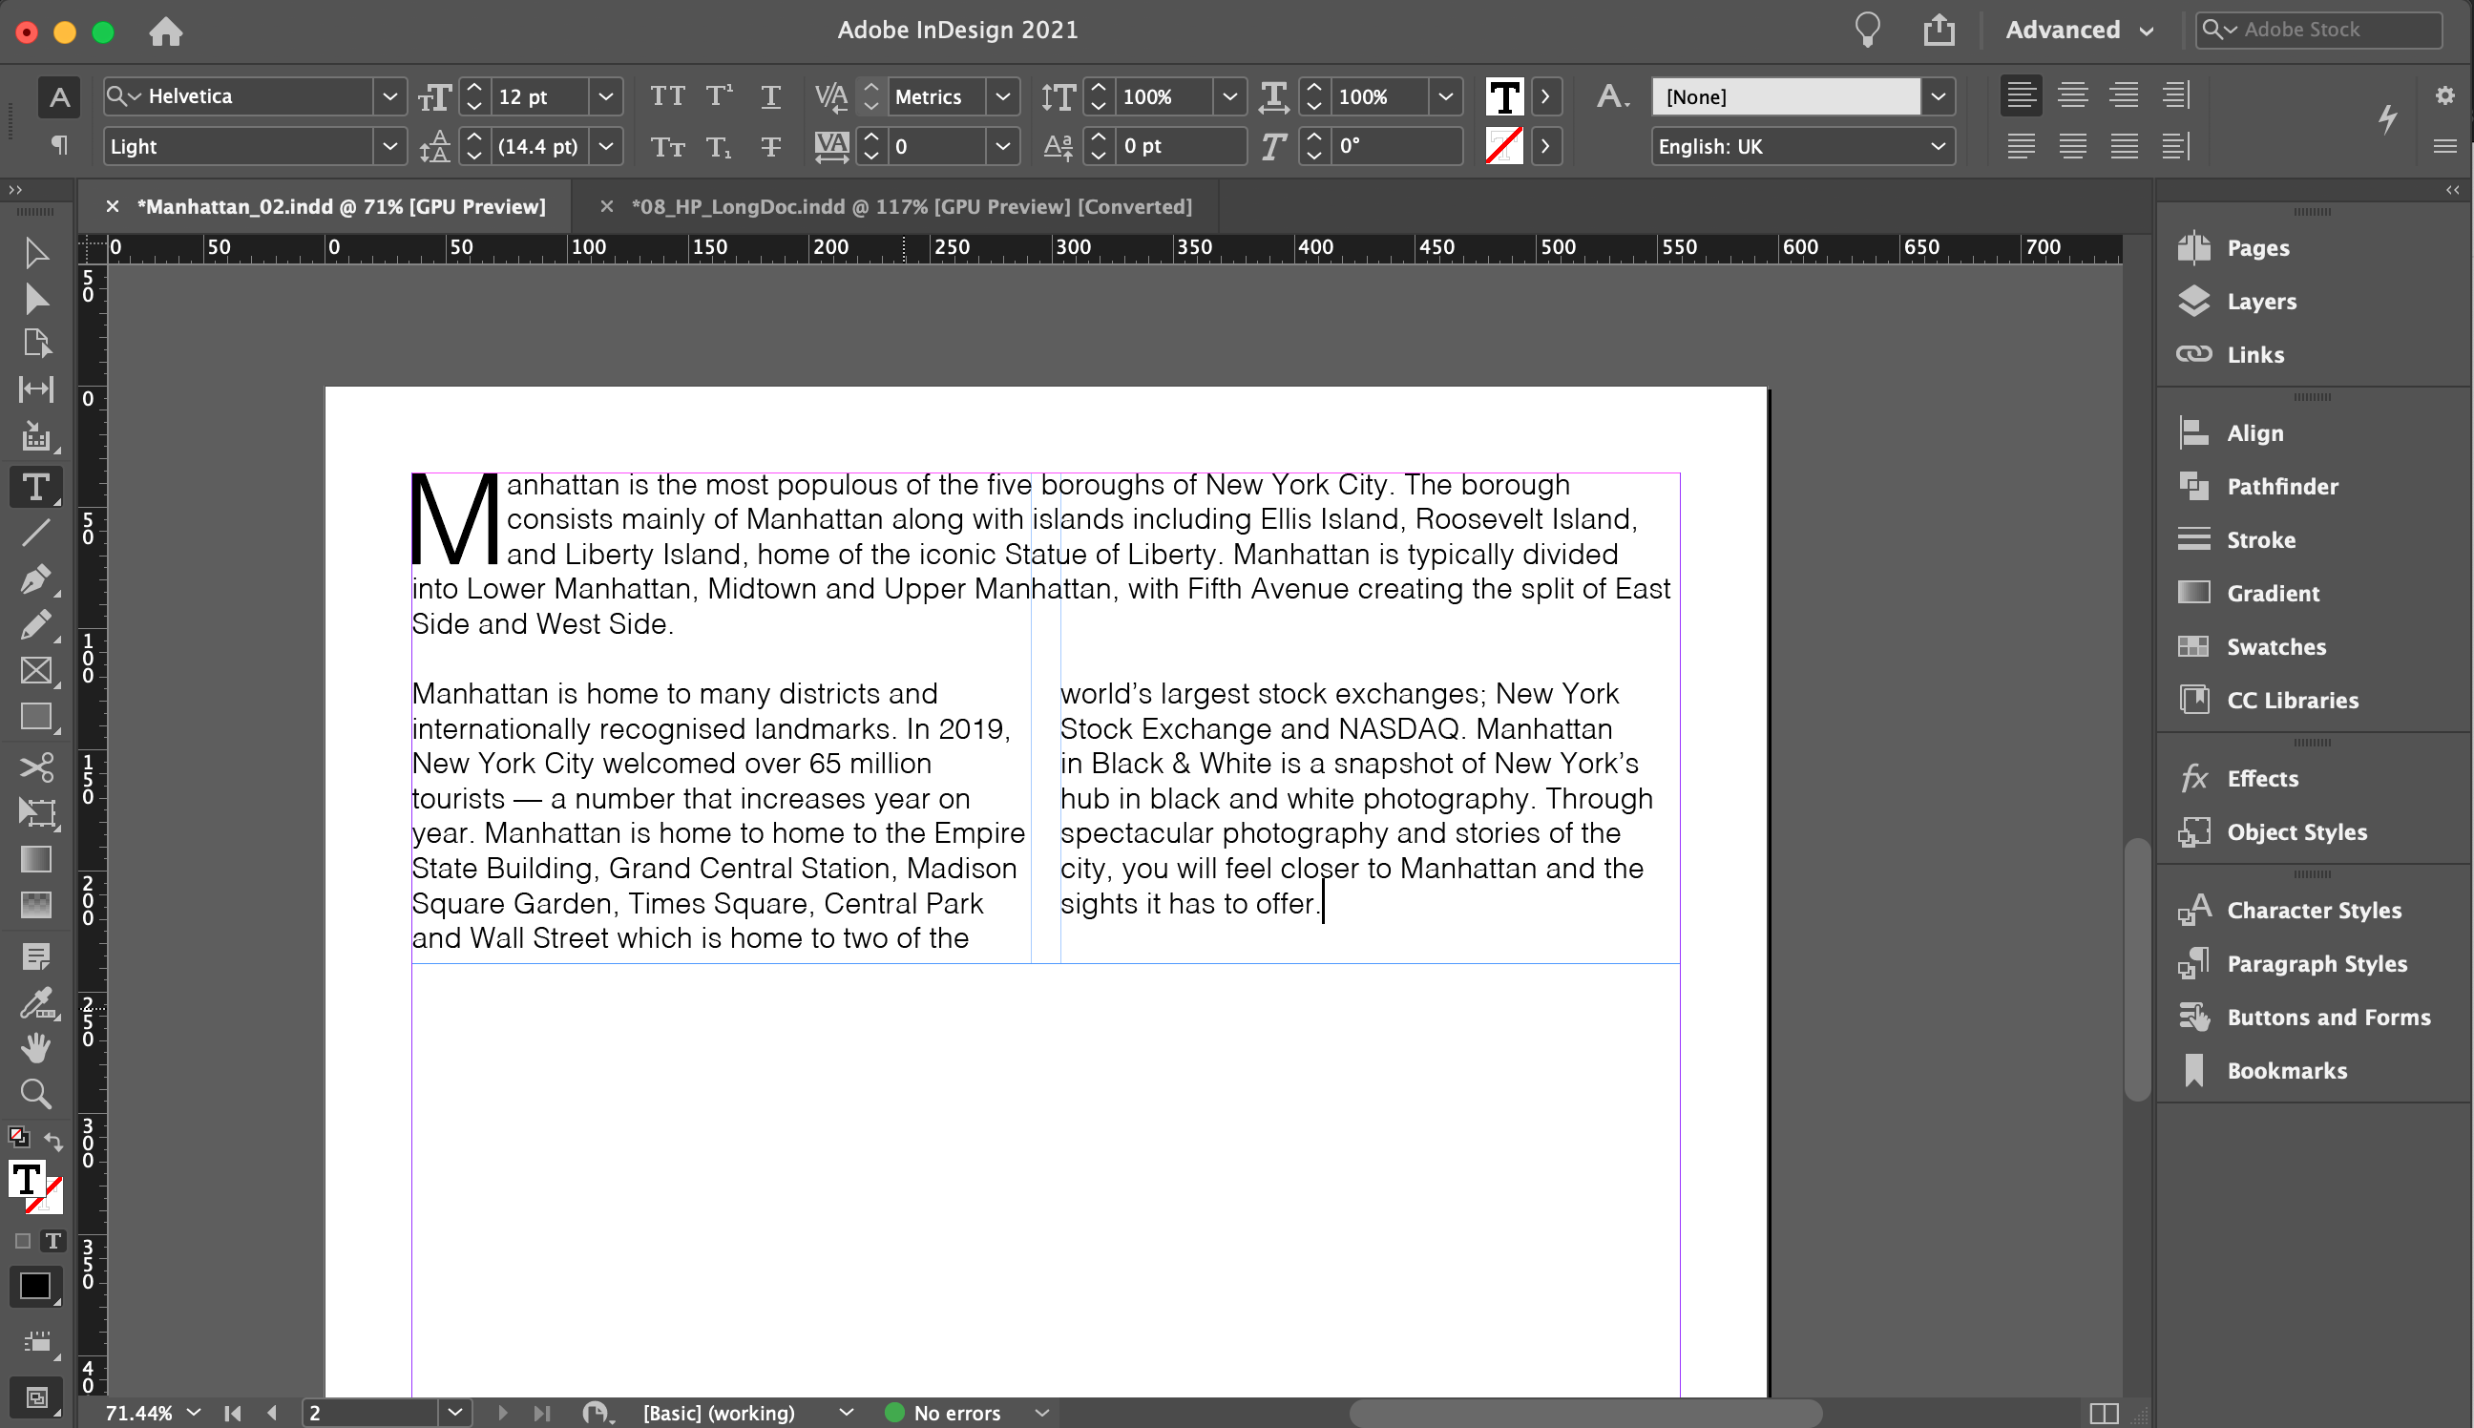
Task: Switch to the 08_HP_LongDoc.indd document tab
Action: click(910, 206)
